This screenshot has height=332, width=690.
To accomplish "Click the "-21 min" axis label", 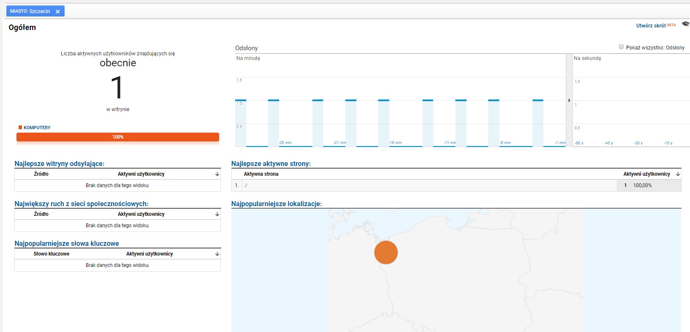I will (x=340, y=143).
